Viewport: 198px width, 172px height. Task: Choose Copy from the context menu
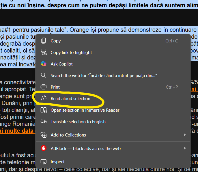113,41
